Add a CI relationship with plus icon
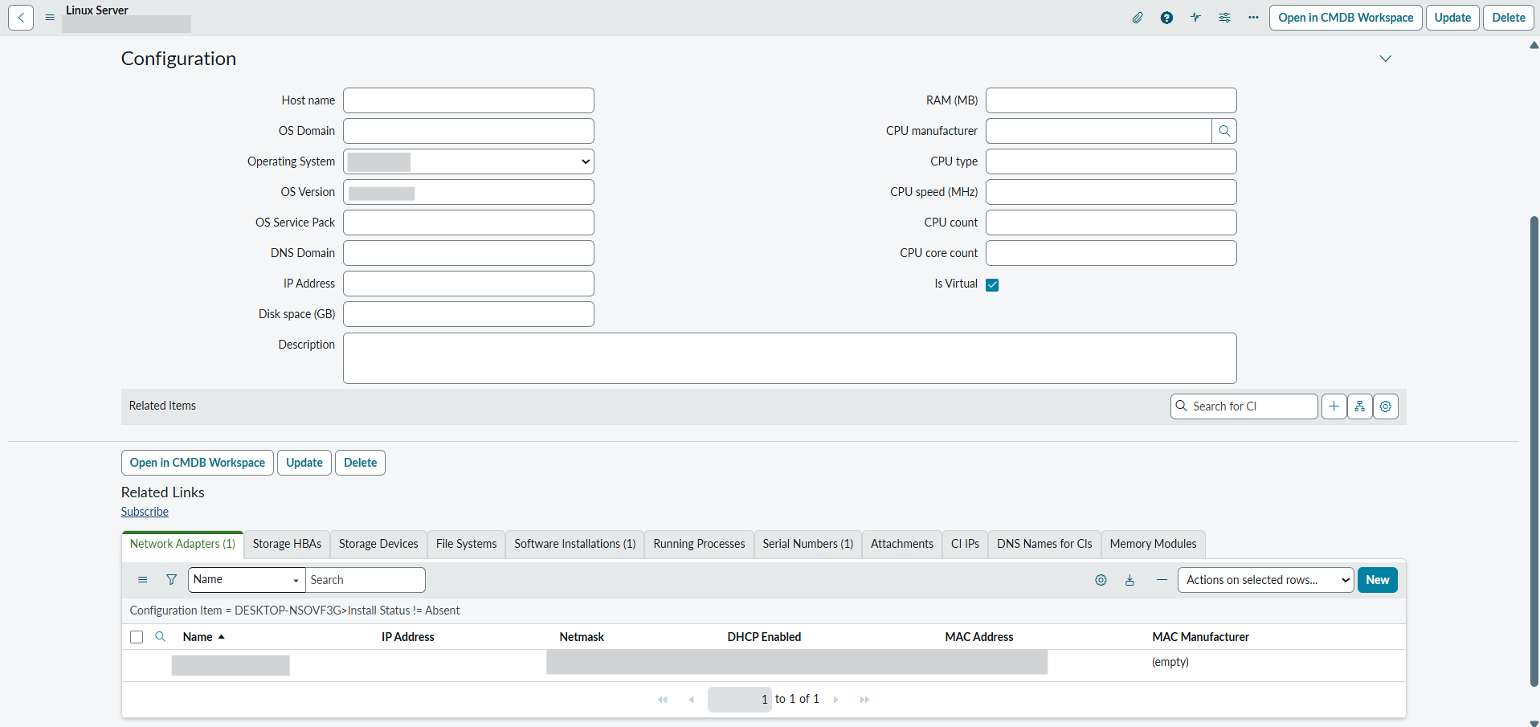Viewport: 1540px width, 727px height. pos(1334,406)
